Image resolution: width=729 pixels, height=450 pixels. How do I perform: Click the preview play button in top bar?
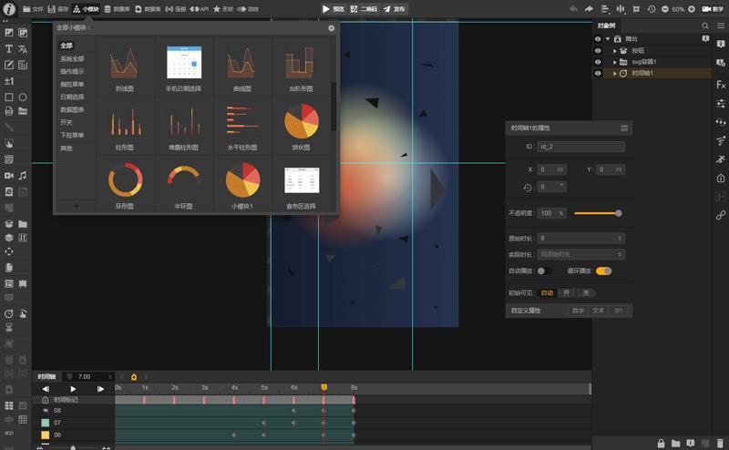pyautogui.click(x=333, y=9)
